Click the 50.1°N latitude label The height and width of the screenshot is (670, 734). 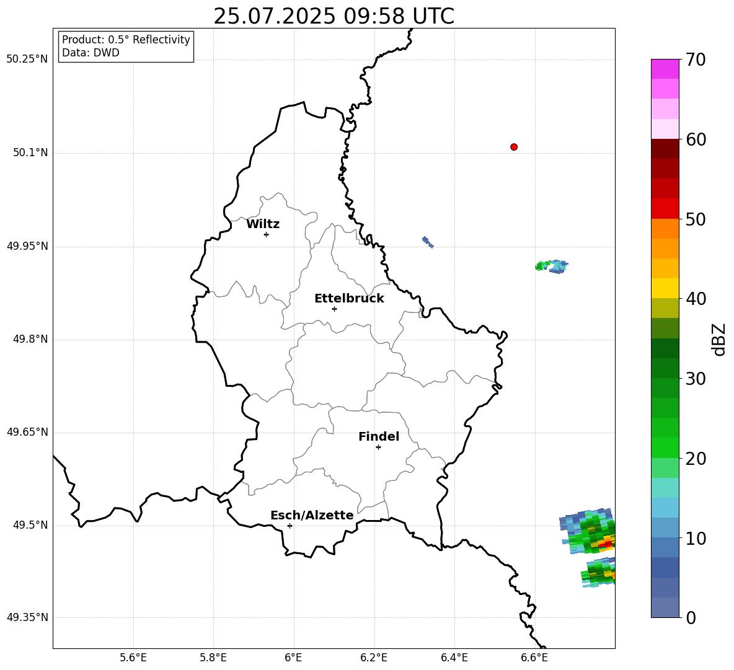click(30, 153)
